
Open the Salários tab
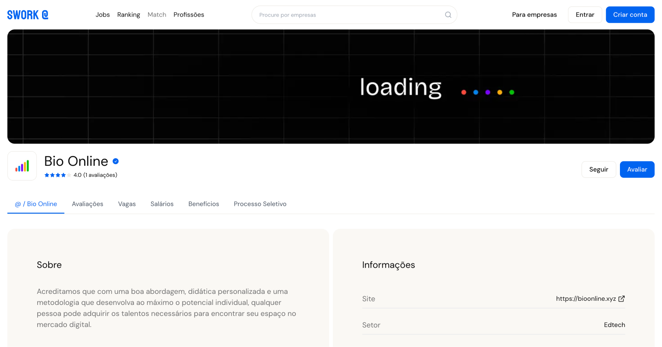(x=162, y=204)
